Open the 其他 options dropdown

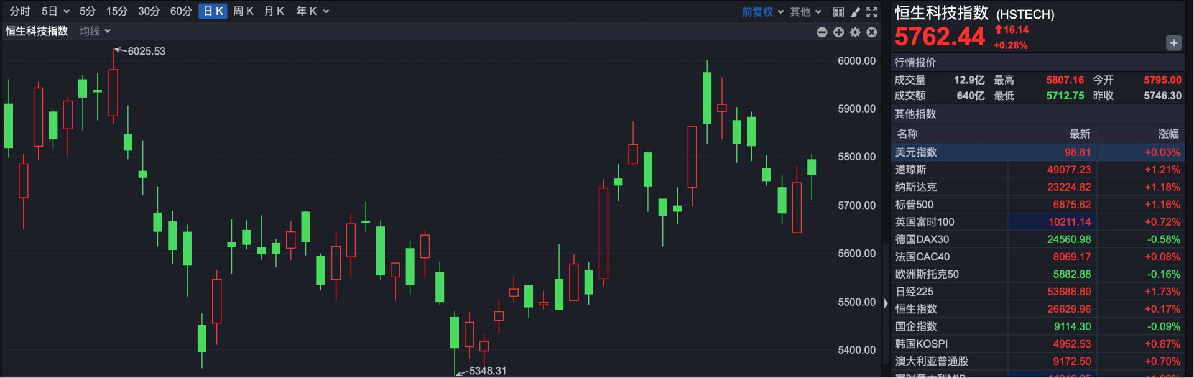pos(805,12)
